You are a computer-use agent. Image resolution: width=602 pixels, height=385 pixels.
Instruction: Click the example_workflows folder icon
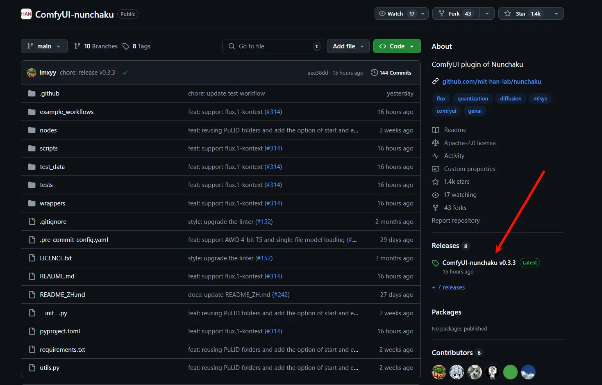point(32,112)
